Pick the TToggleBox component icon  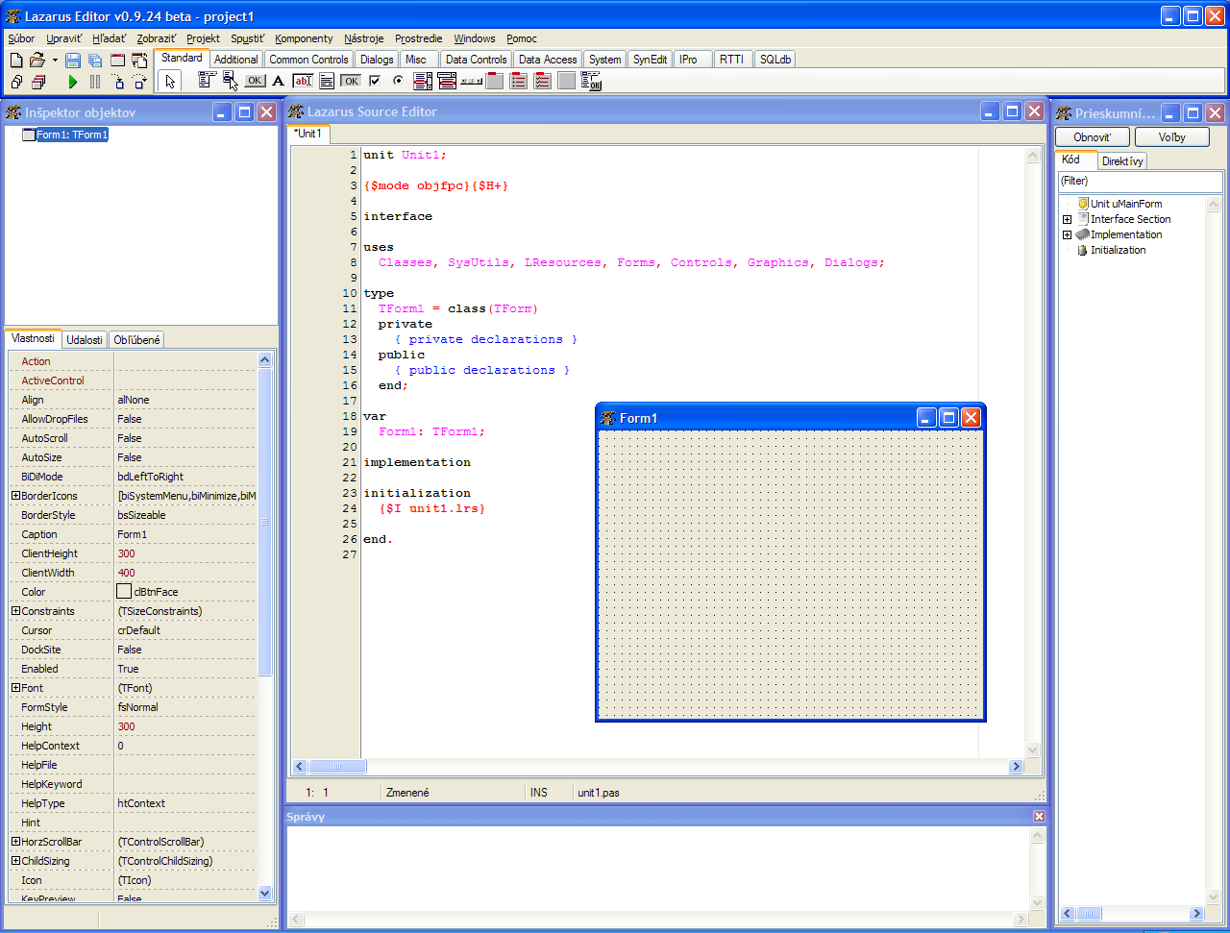[x=351, y=81]
